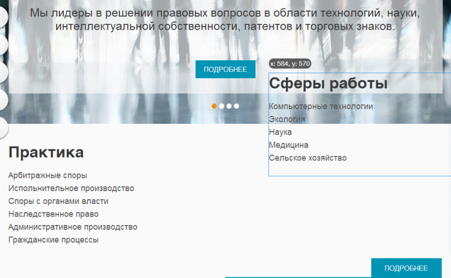Open the Медицина link

point(288,145)
